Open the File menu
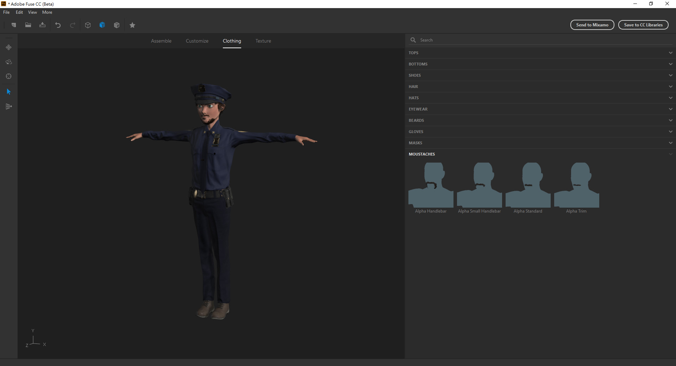676x366 pixels. 6,12
